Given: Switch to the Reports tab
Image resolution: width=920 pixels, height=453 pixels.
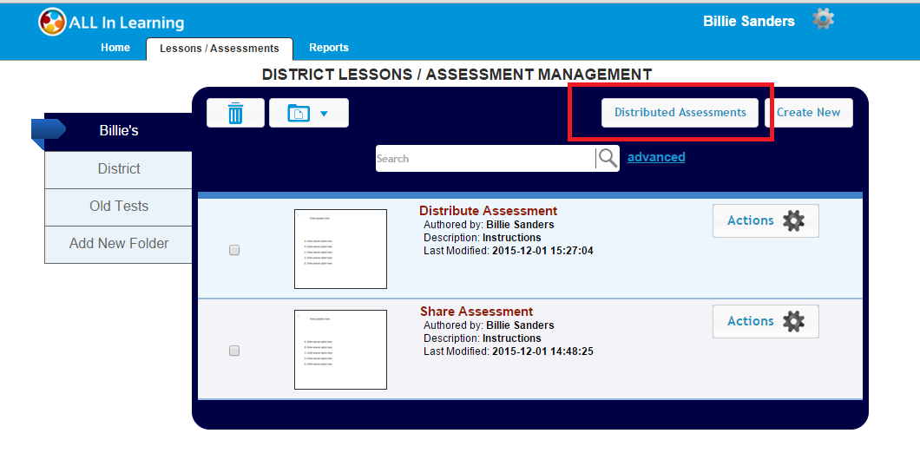Looking at the screenshot, I should coord(329,48).
